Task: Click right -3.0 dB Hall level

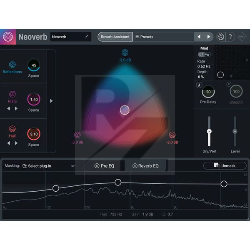Action: click(x=172, y=142)
